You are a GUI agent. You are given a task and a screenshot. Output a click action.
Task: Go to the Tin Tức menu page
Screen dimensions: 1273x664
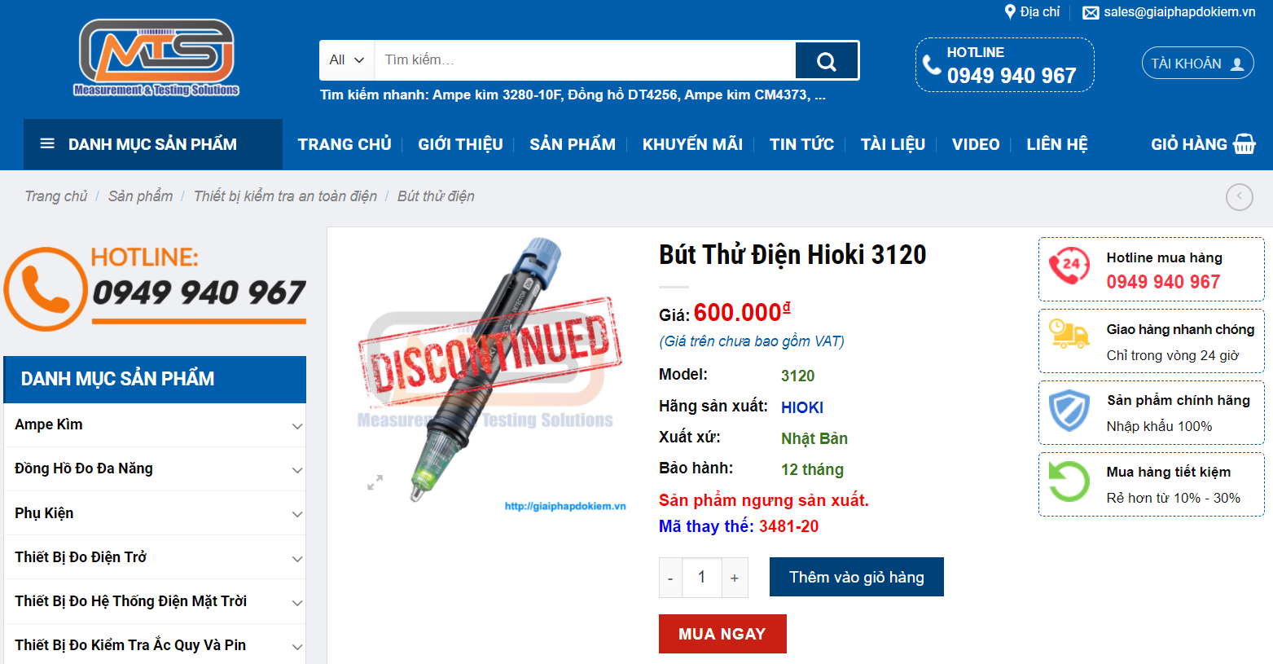coord(801,144)
